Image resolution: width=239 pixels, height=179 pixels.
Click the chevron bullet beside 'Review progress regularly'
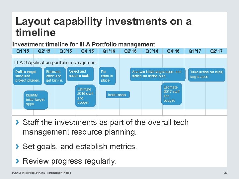(18, 161)
